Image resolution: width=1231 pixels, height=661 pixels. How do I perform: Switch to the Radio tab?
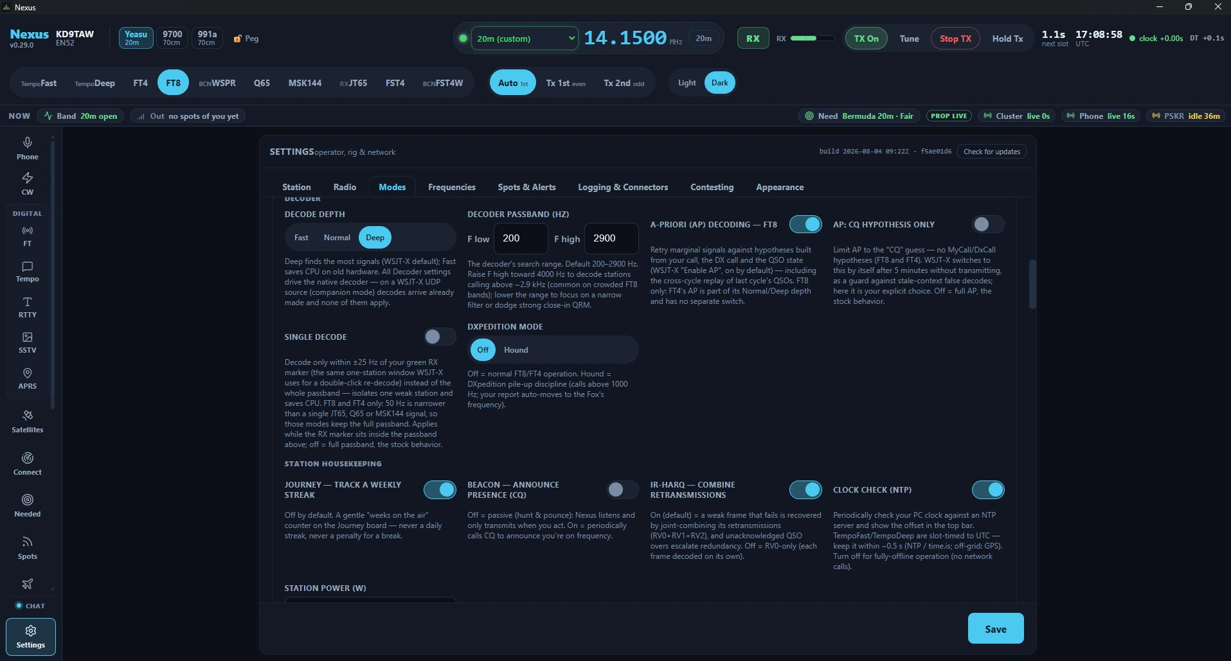345,187
